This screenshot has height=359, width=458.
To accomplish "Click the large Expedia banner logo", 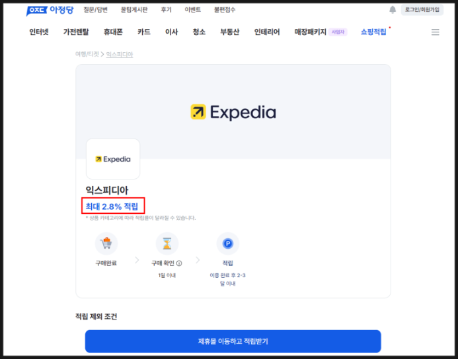I will pos(233,112).
